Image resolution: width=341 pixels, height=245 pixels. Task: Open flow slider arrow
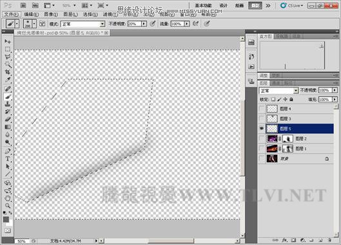click(x=187, y=24)
